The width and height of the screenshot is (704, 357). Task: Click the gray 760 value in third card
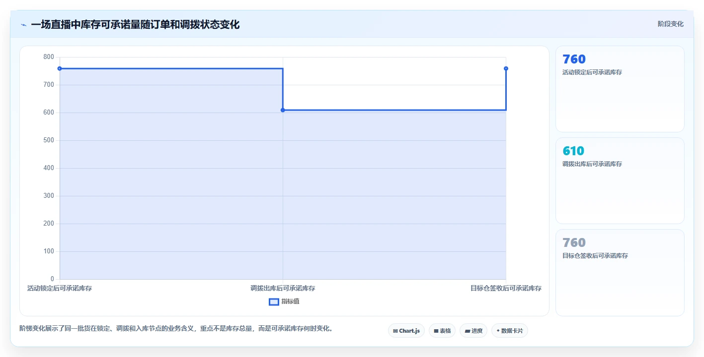(574, 243)
